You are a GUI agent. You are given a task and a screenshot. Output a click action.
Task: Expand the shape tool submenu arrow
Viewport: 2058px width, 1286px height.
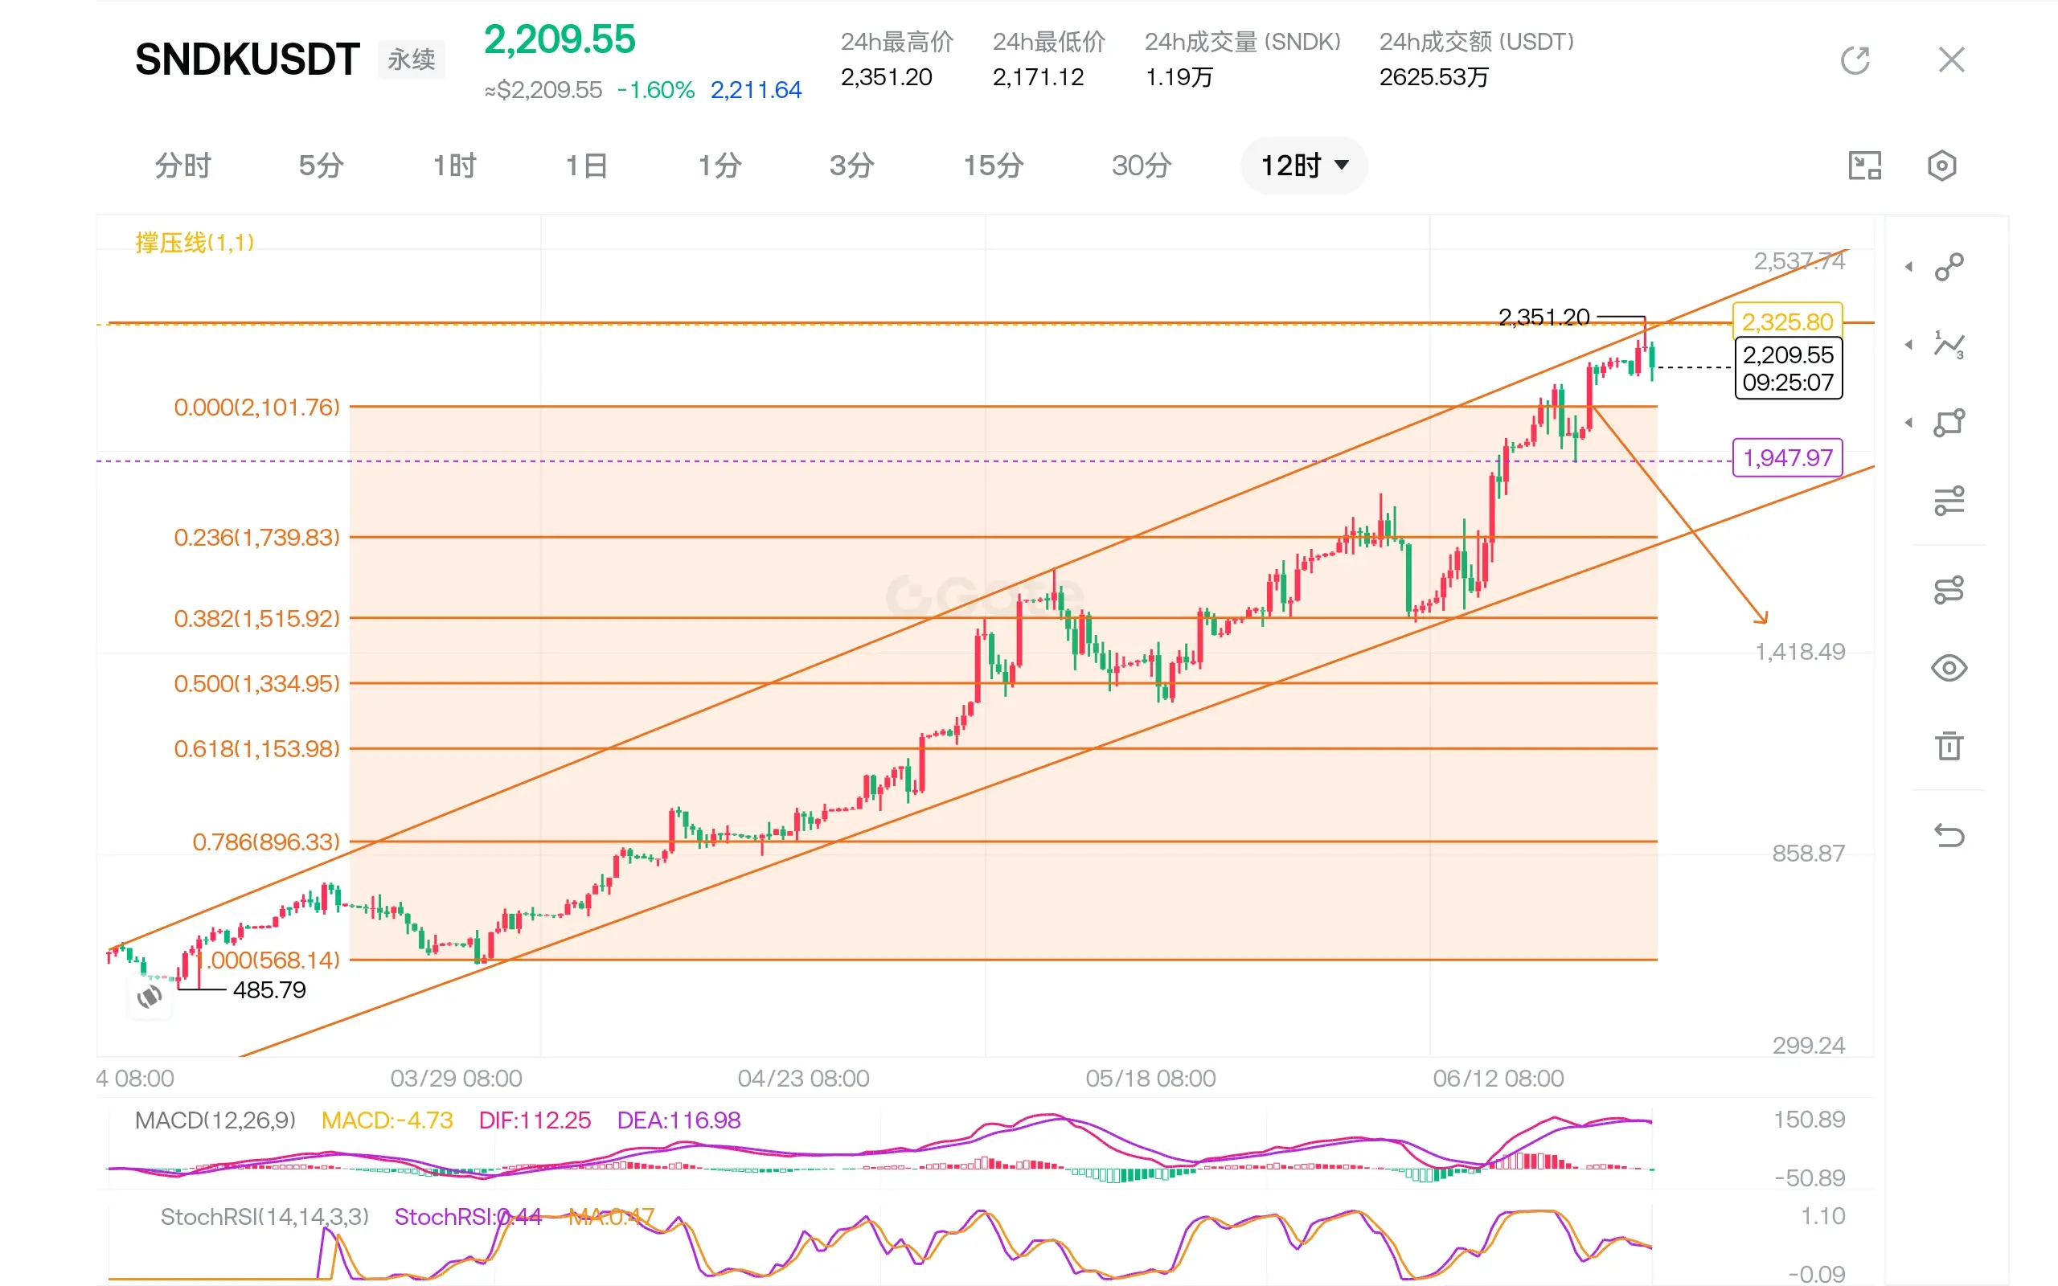[x=1909, y=422]
